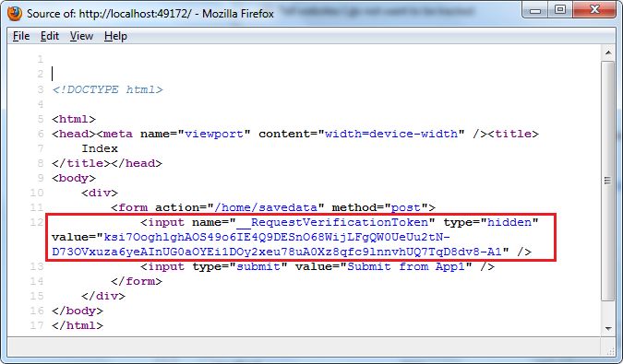Click line number 6
This screenshot has height=364, width=623.
pyautogui.click(x=41, y=134)
